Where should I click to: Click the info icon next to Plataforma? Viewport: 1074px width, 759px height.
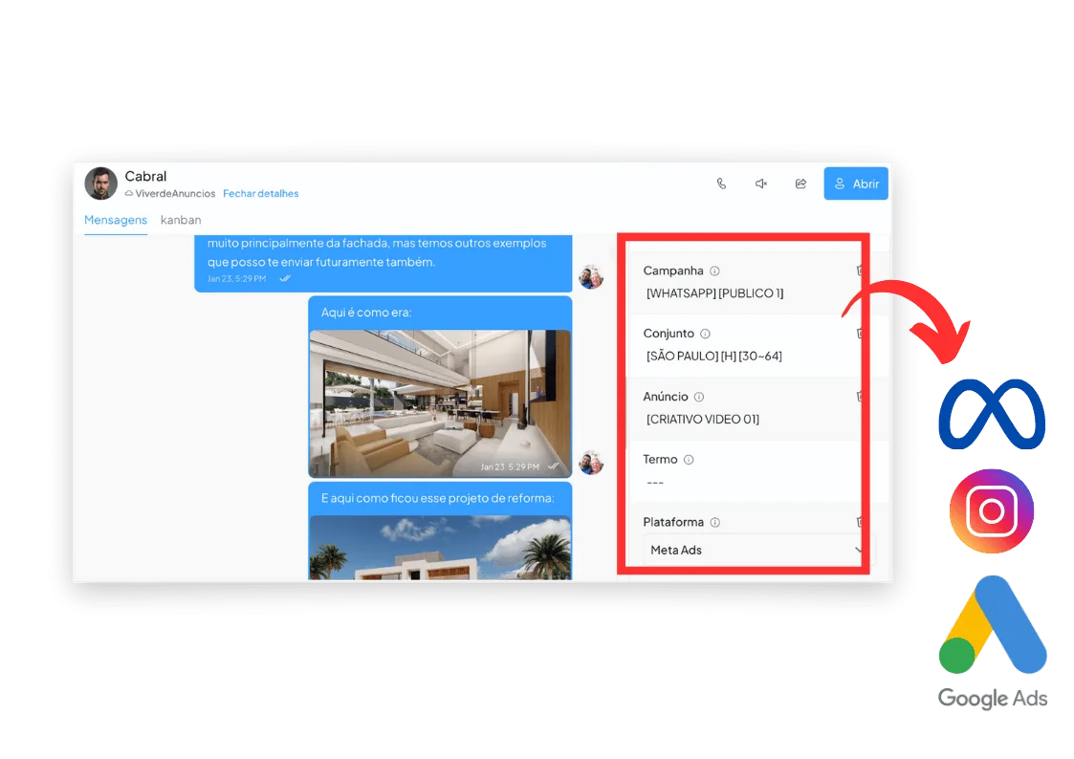pyautogui.click(x=714, y=522)
